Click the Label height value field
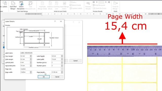Screen dimensions: 162x91 56,56
